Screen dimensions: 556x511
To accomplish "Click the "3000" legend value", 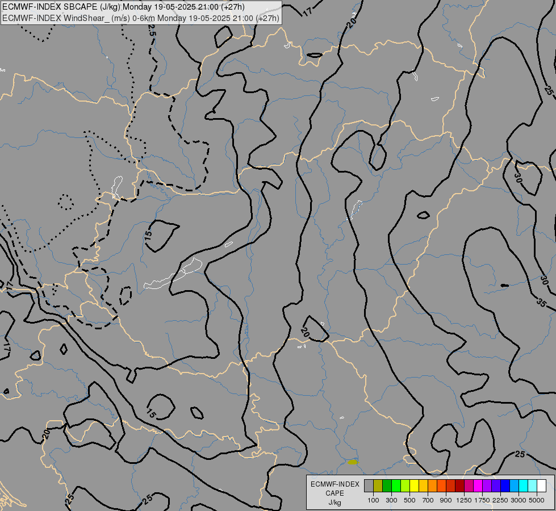I will [519, 500].
